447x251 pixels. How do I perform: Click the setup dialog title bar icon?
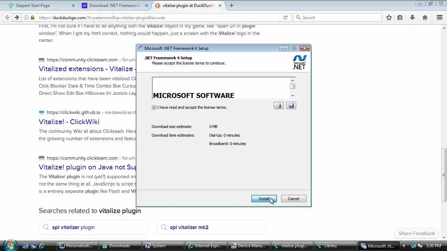tap(140, 48)
